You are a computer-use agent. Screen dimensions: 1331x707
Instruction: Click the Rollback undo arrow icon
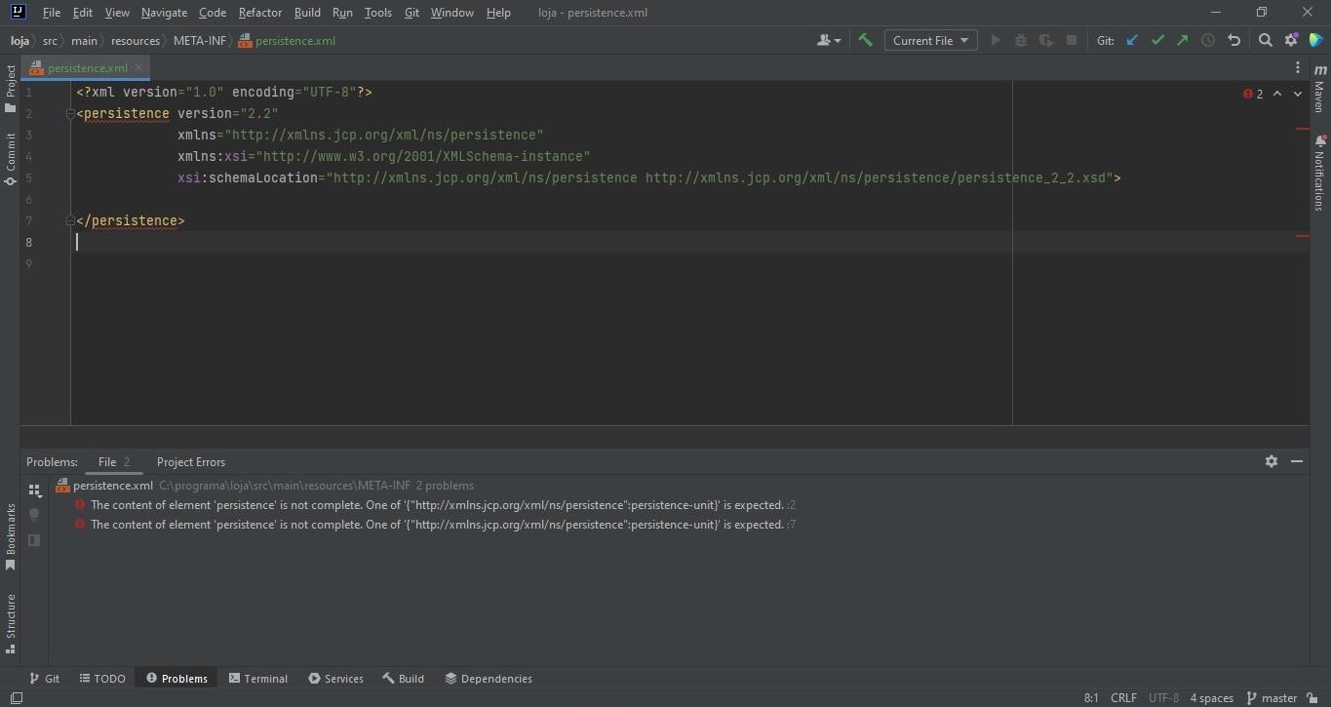click(1233, 40)
